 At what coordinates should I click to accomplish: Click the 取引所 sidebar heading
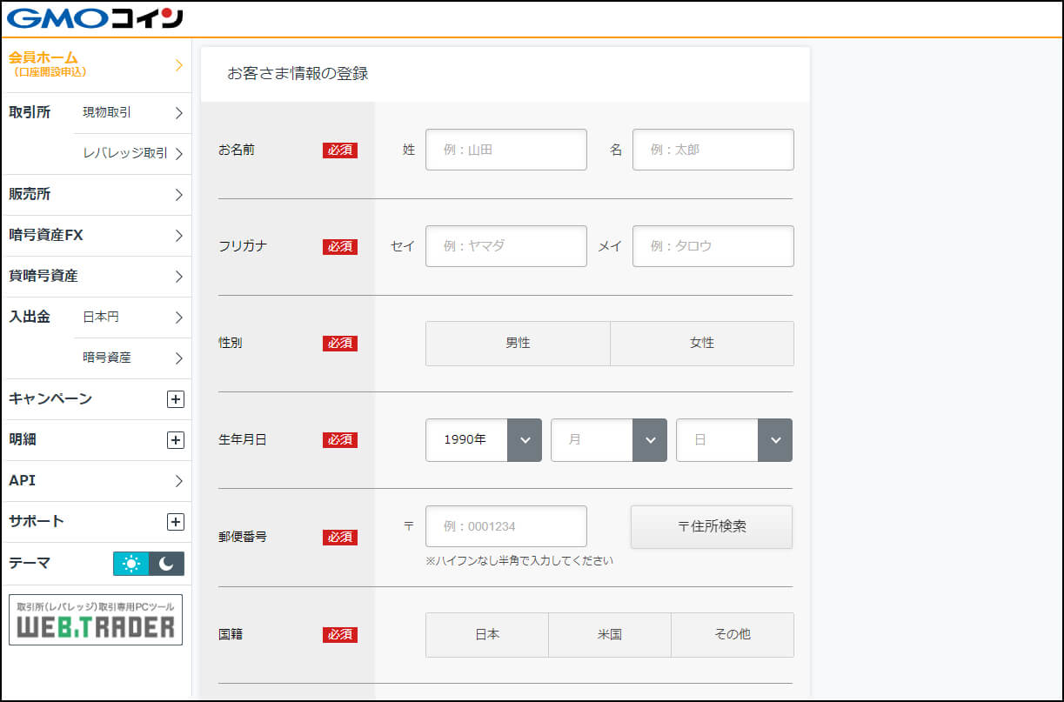coord(30,112)
